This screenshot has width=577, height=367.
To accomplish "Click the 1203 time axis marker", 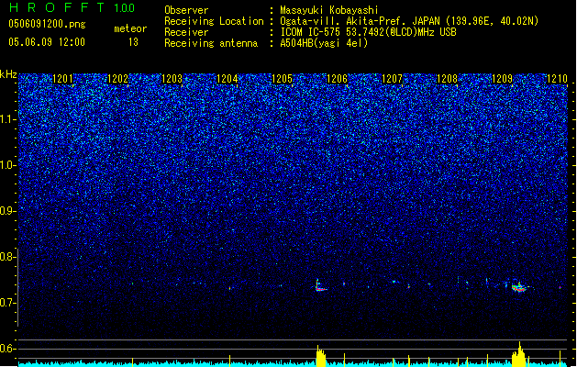I will 172,79.
